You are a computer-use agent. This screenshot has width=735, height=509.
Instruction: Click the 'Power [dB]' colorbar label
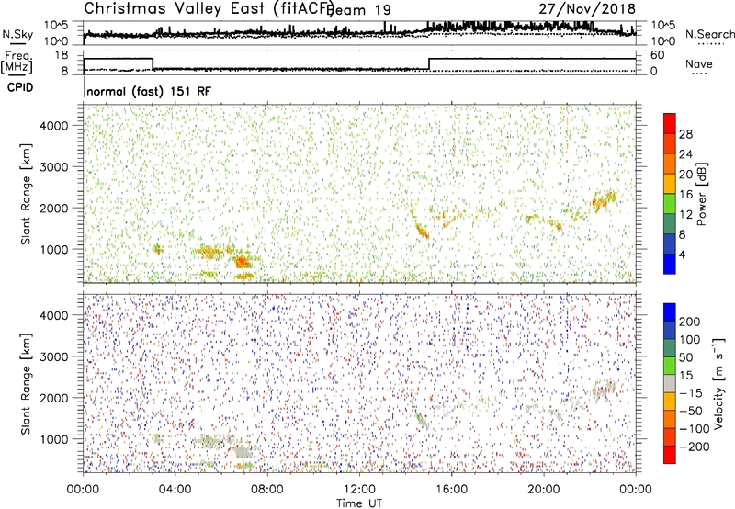[702, 194]
